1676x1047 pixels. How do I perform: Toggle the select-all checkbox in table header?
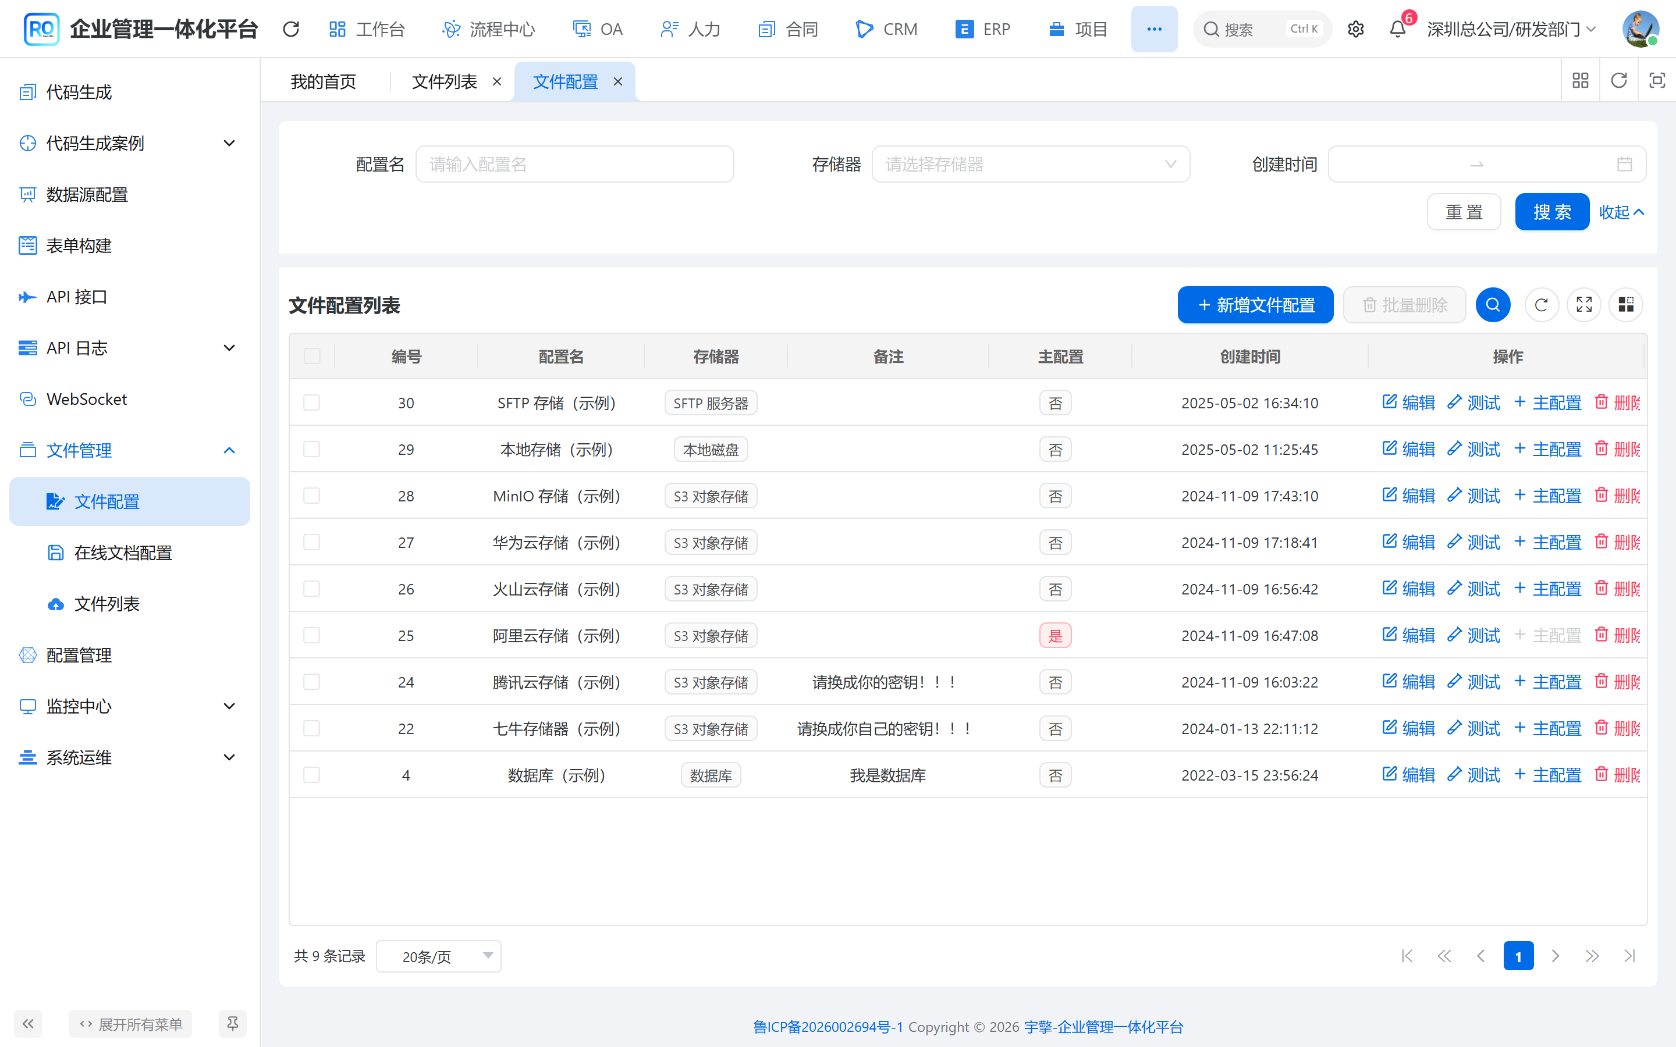313,356
